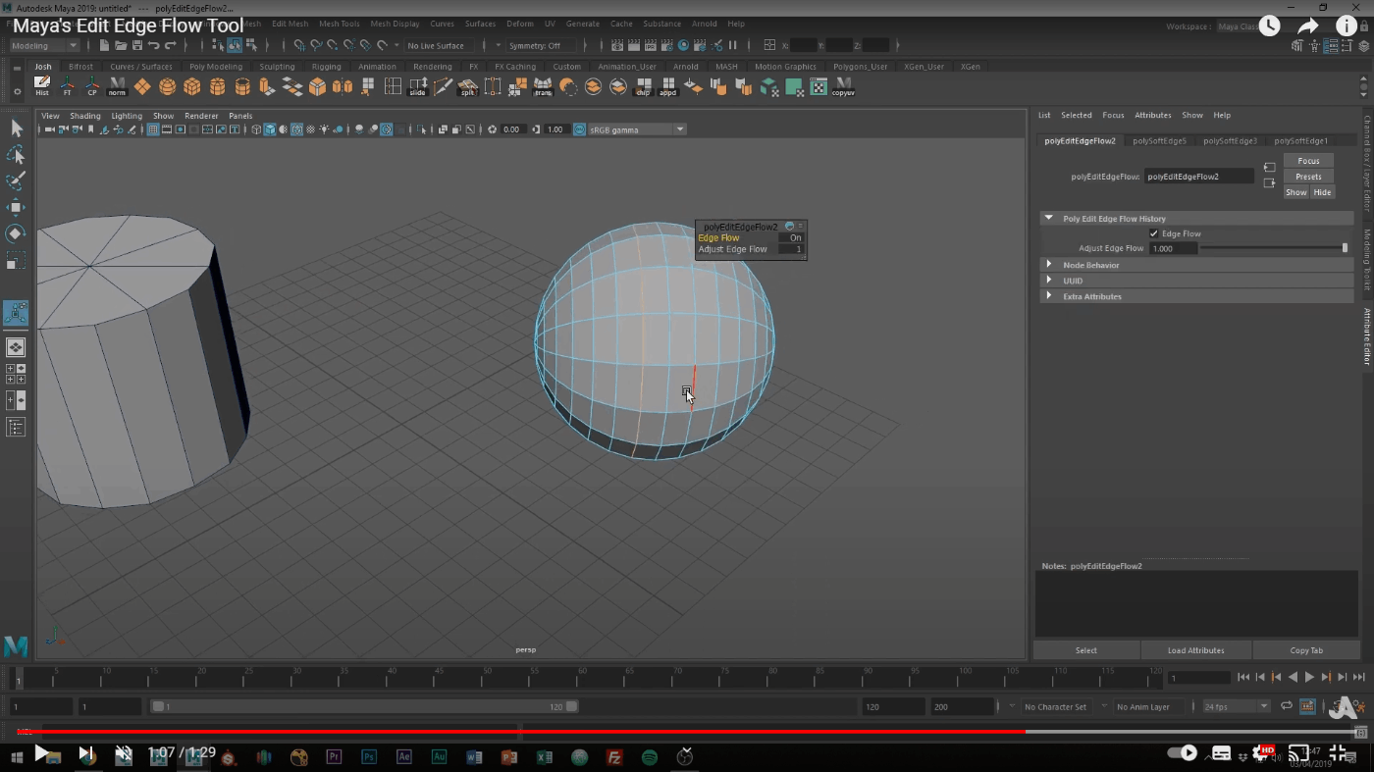1374x772 pixels.
Task: Play the Maya timeline forward
Action: coord(1309,677)
